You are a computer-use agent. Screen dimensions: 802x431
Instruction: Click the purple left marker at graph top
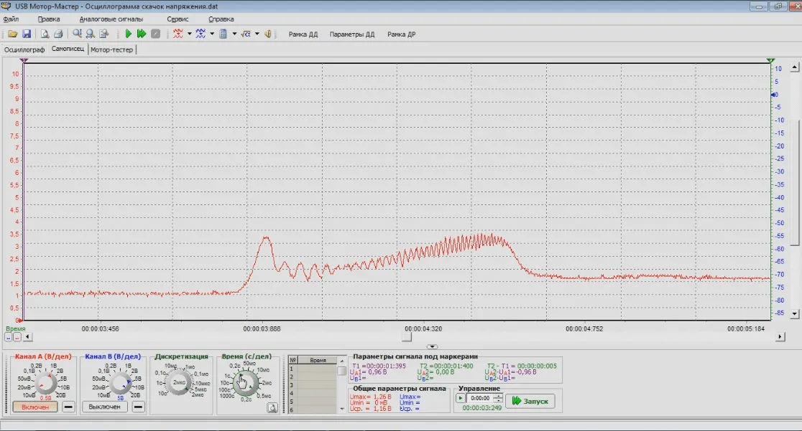point(24,61)
